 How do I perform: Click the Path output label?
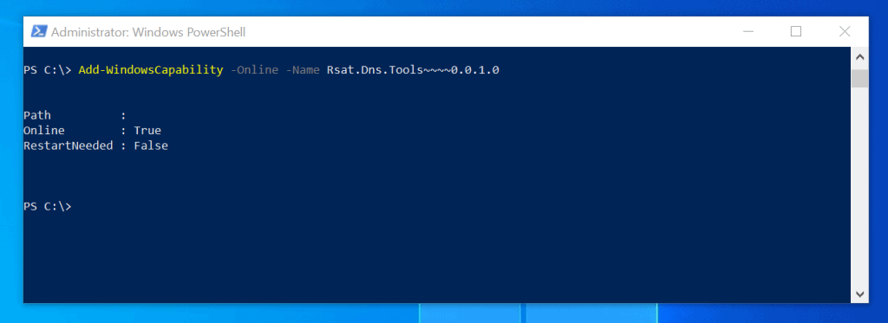[x=37, y=115]
